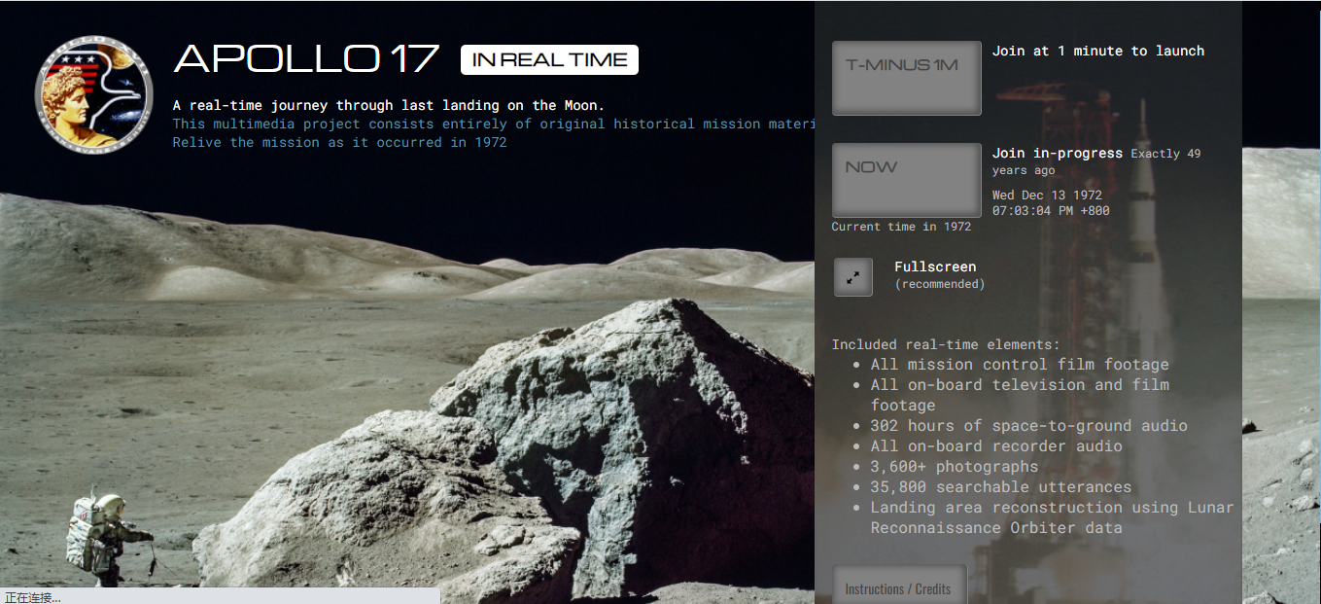Click 'Join at 1 minute to launch' text

point(1098,51)
